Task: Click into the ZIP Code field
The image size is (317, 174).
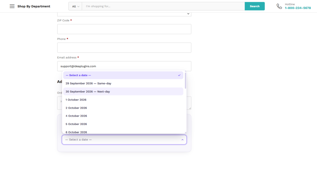Action: click(124, 29)
